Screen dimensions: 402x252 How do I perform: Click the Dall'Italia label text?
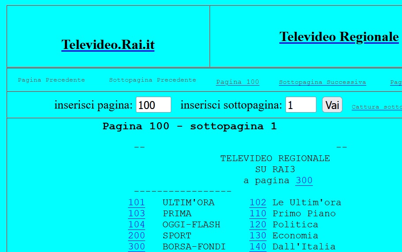click(x=304, y=247)
